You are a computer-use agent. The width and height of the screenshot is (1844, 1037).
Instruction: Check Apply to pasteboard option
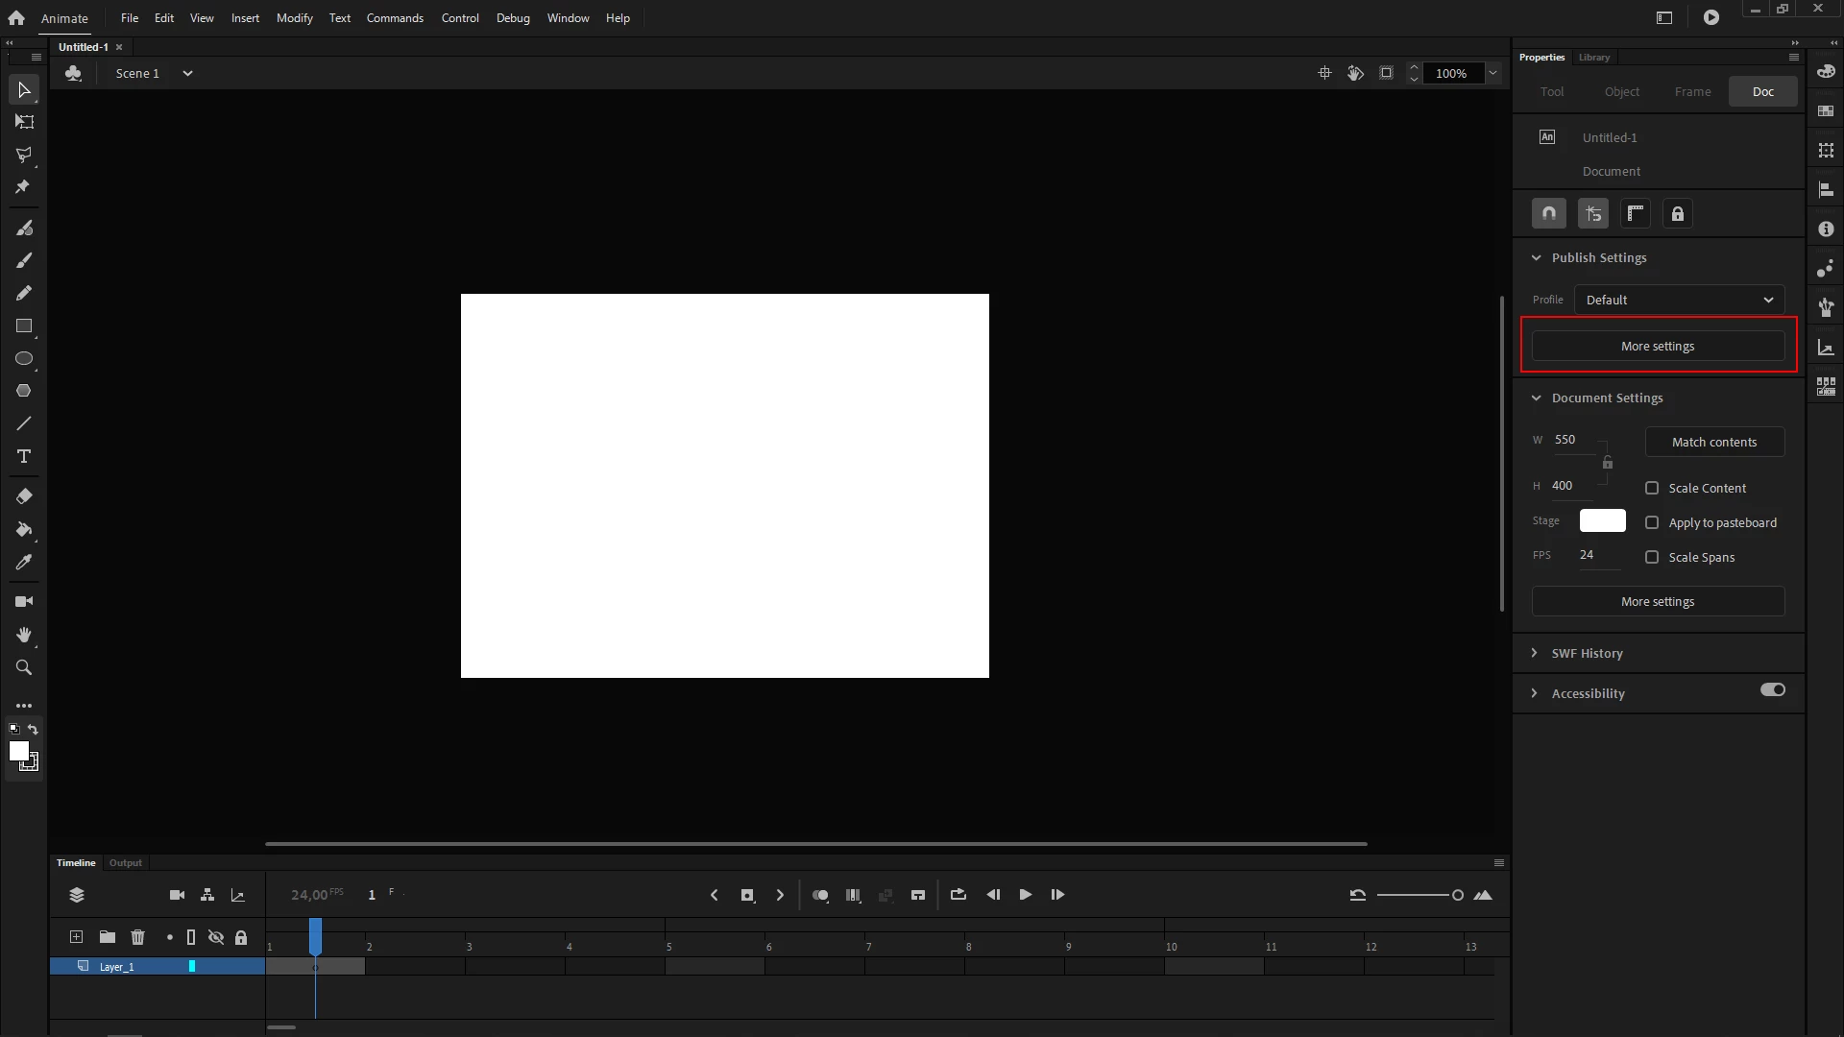[1652, 522]
